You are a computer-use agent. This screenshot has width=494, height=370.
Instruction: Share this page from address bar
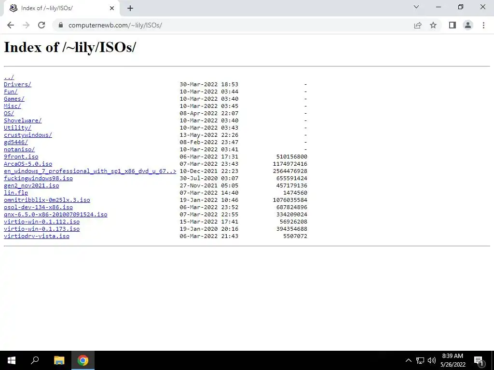point(418,25)
